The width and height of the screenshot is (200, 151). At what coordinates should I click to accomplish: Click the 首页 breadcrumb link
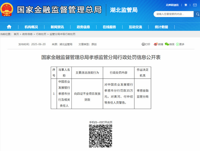pos(16,34)
